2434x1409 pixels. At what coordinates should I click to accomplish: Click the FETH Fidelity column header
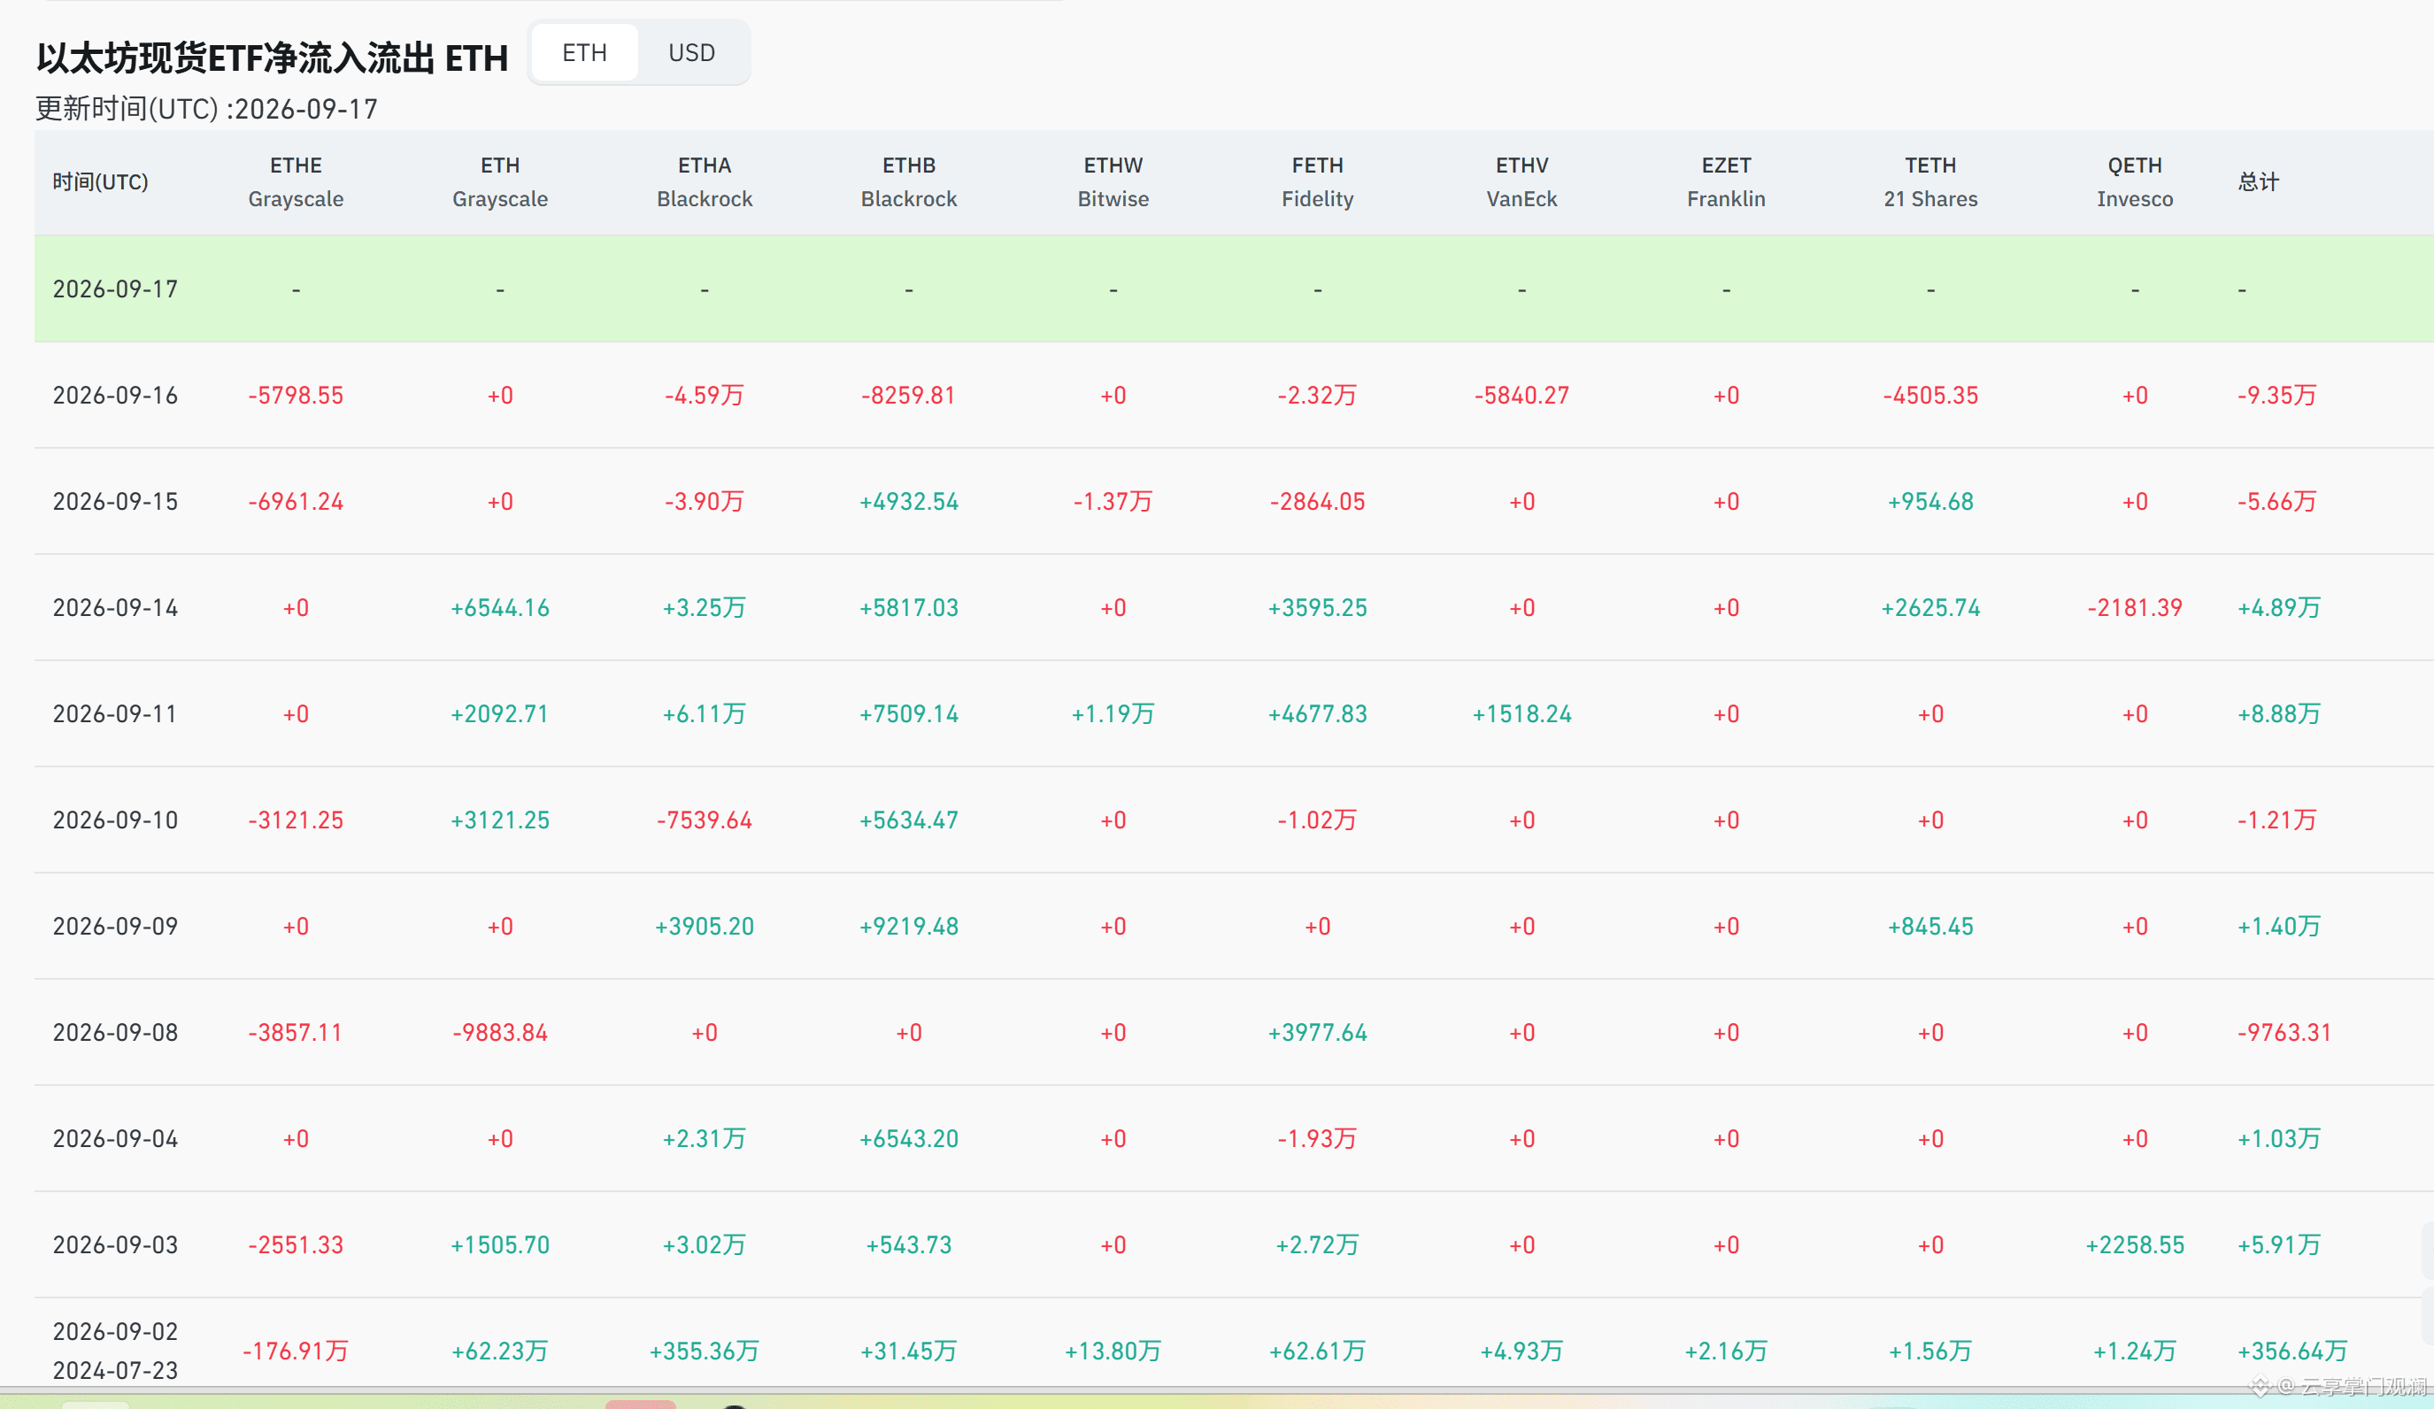[x=1317, y=181]
